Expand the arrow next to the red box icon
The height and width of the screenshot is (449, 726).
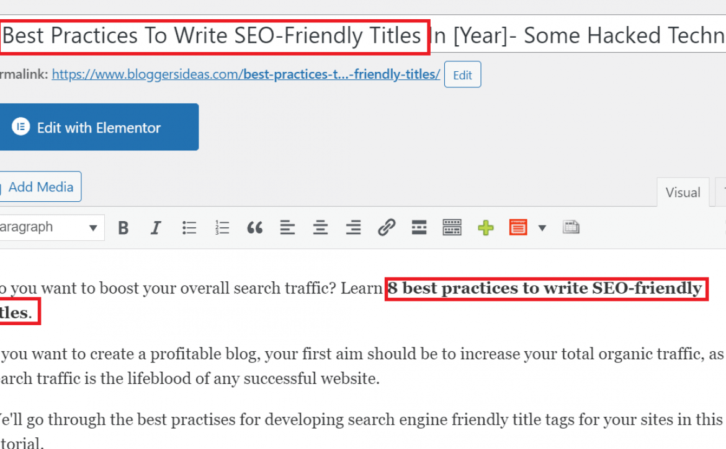[x=542, y=228]
